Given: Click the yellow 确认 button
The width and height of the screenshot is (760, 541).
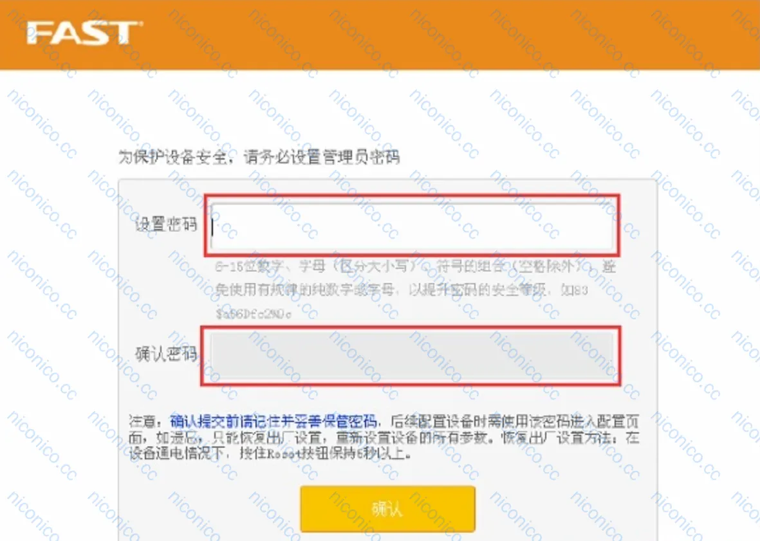Looking at the screenshot, I should pos(387,509).
